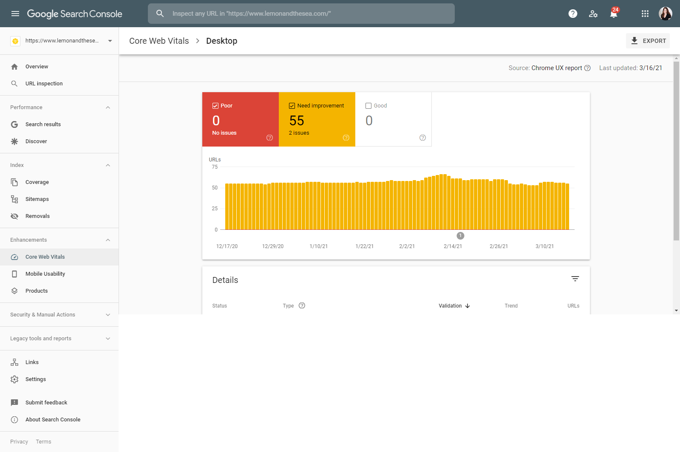
Task: Click the Sitemaps tree icon
Action: click(14, 199)
